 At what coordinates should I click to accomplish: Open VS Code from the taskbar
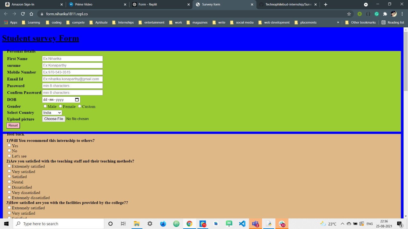pyautogui.click(x=242, y=224)
